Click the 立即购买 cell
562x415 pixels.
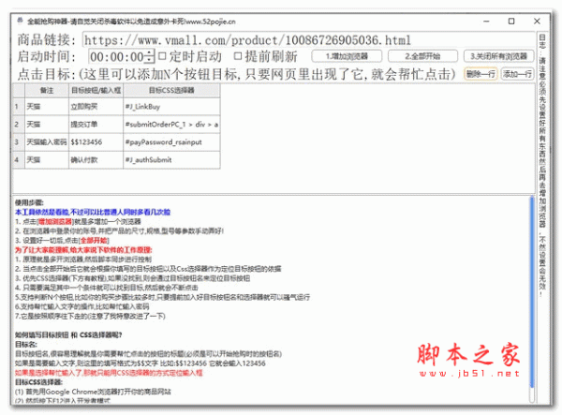pyautogui.click(x=96, y=107)
